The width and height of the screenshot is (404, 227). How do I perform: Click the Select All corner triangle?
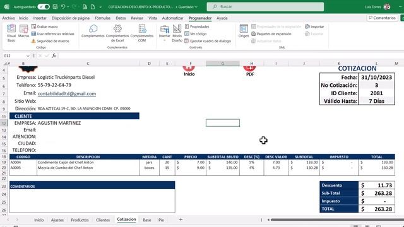[5, 64]
